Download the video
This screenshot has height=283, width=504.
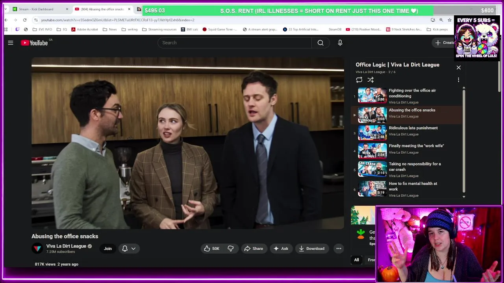(311, 248)
